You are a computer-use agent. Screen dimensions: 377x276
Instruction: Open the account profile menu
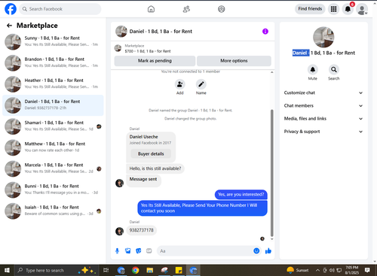(x=362, y=9)
